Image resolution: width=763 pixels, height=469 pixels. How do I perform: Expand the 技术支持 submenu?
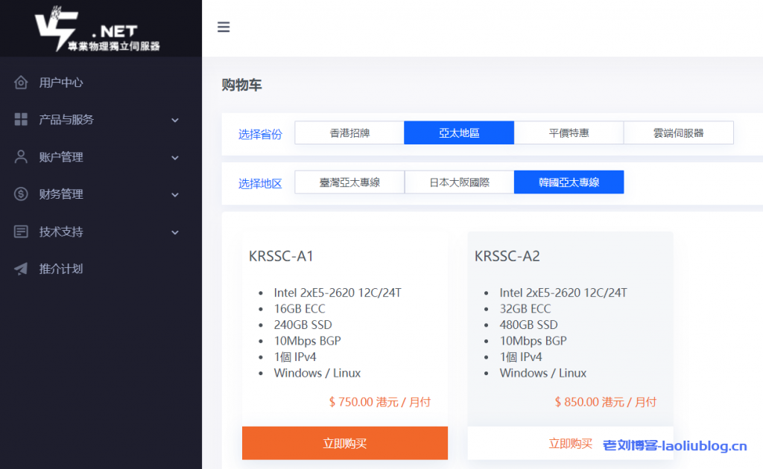[x=175, y=232]
